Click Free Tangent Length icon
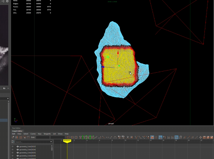The width and height of the screenshot is (214, 159). 144,137
